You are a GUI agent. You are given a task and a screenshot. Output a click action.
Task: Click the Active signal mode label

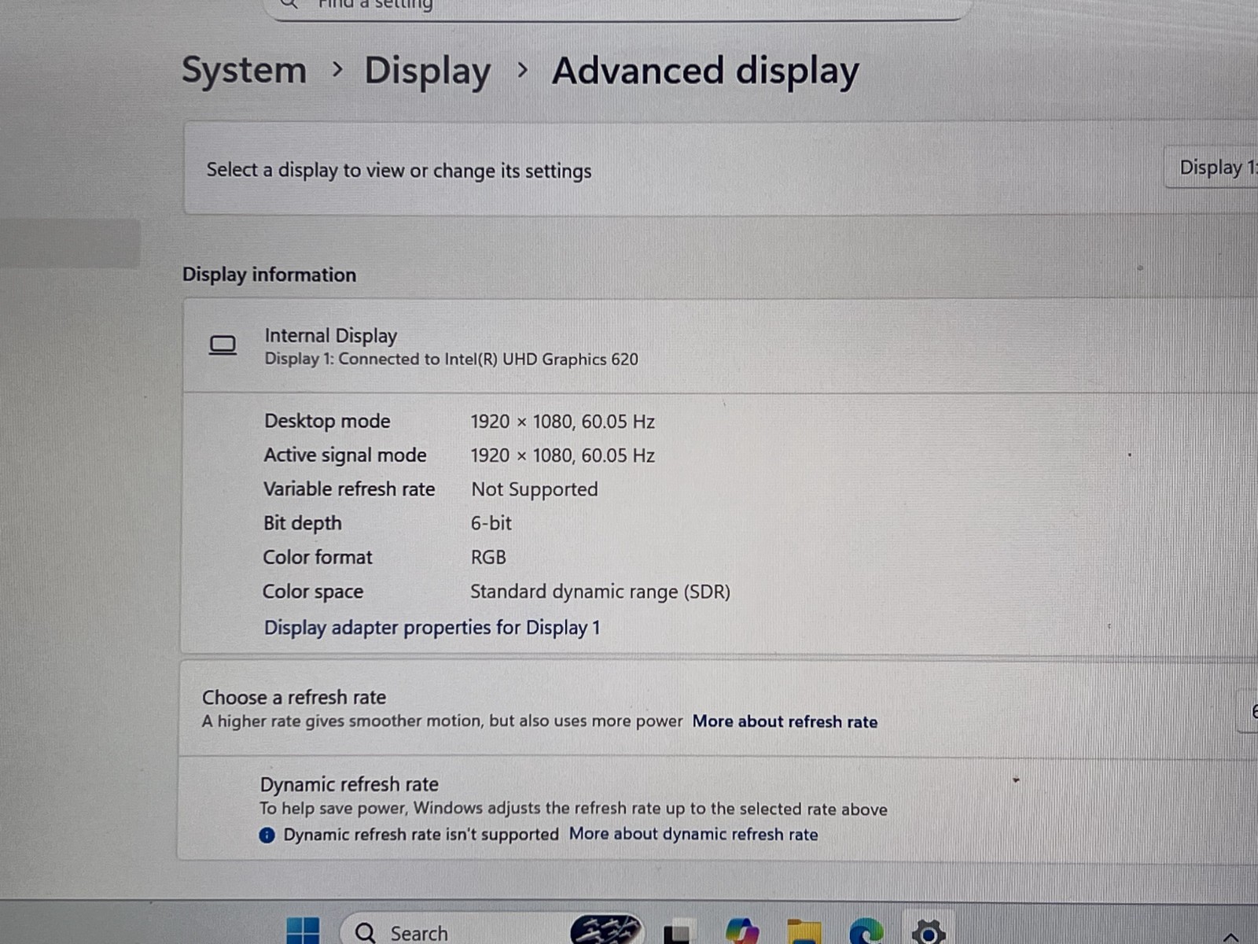pyautogui.click(x=345, y=455)
